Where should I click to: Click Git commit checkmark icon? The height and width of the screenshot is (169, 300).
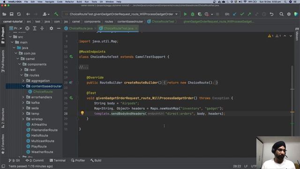242,14
